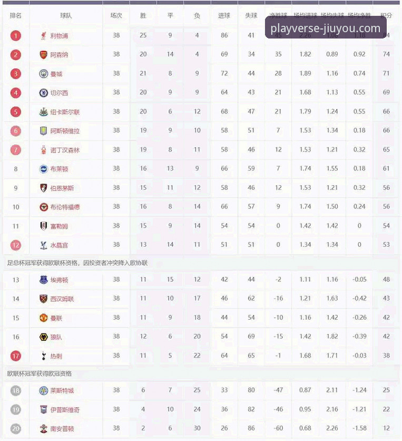The image size is (402, 441).
Task: Open team link 阿斯顿维拉
Action: [x=65, y=131]
